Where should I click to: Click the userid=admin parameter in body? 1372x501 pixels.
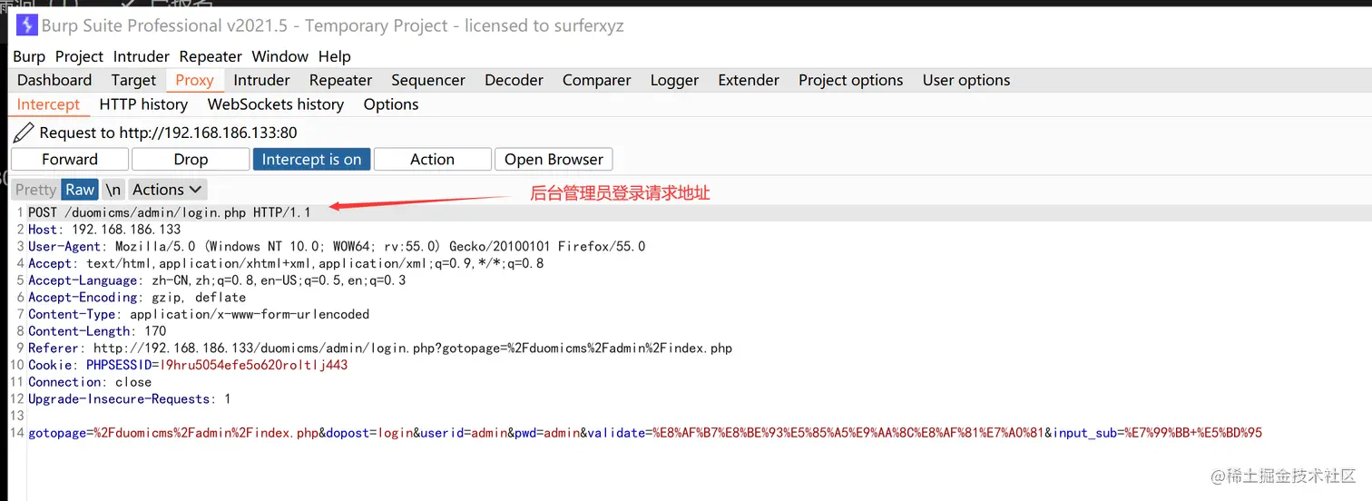pos(464,433)
